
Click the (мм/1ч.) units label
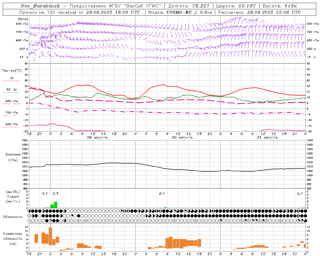click(13, 201)
